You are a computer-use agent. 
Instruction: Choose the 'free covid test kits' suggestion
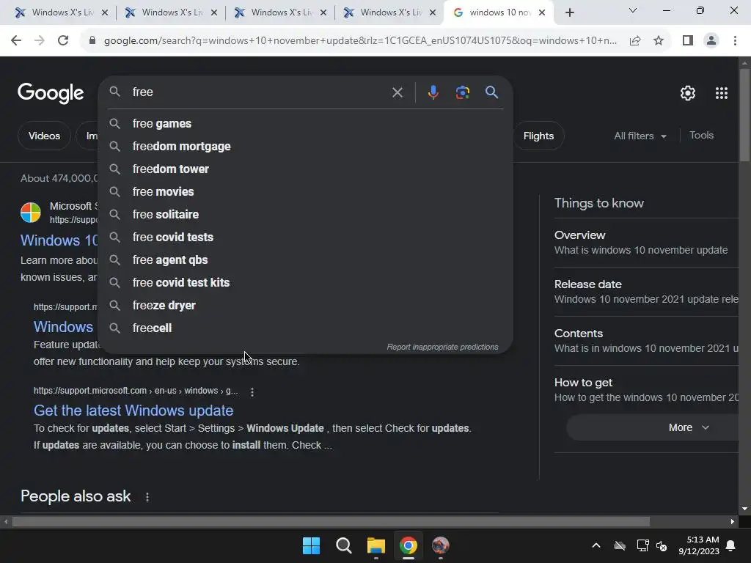point(306,283)
